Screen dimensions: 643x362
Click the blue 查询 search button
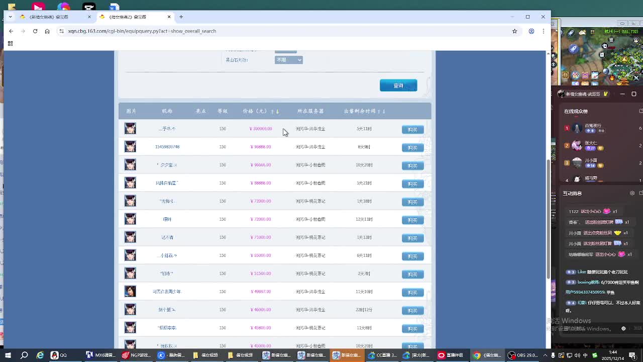(398, 85)
